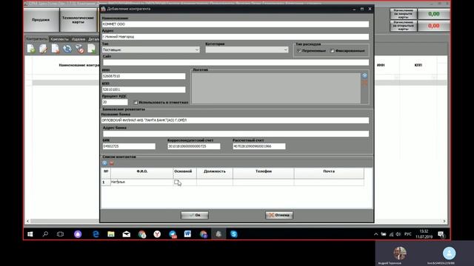Open the 'Продажи' section button
The image size is (474, 266).
(41, 20)
